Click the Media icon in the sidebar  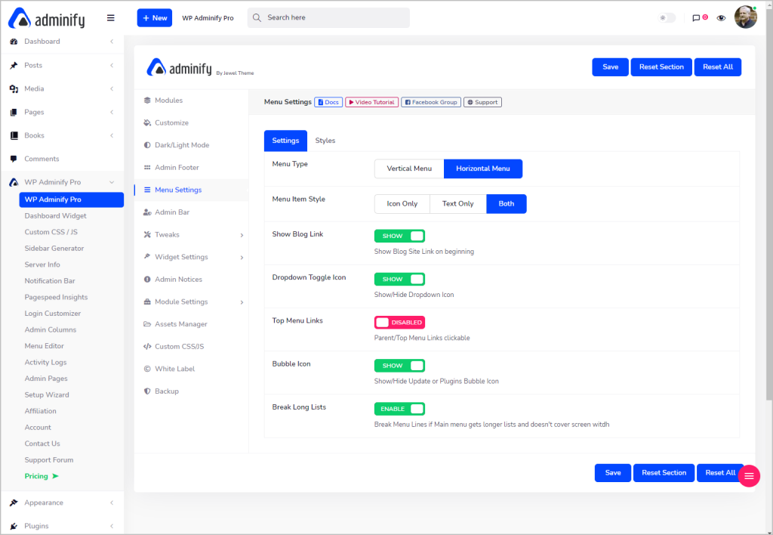pyautogui.click(x=14, y=89)
